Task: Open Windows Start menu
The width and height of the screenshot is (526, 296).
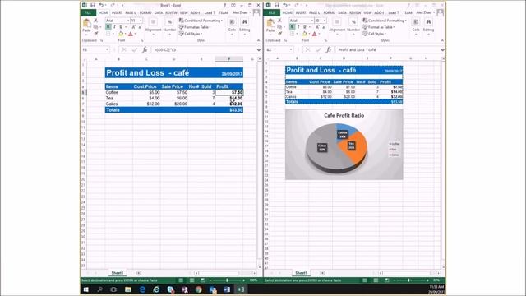Action: [85, 289]
